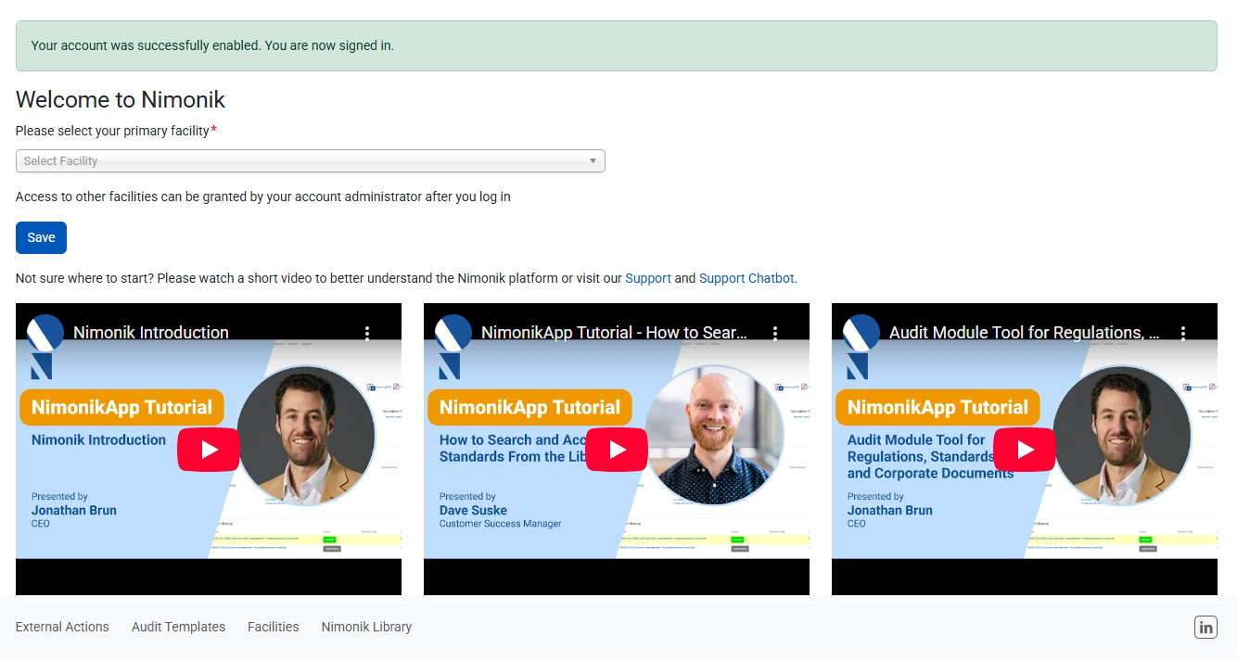Click the NimonikApp Tutorial - How to Sear... title

point(614,333)
